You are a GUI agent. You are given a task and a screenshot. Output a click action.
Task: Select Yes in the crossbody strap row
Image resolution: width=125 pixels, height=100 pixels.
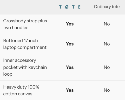70,24
